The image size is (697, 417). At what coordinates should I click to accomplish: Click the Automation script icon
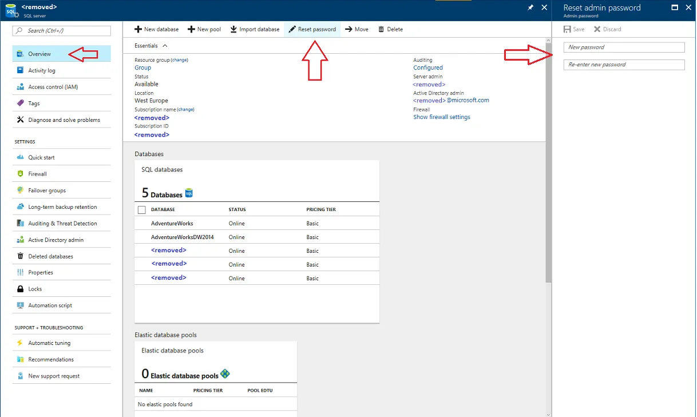coord(21,305)
